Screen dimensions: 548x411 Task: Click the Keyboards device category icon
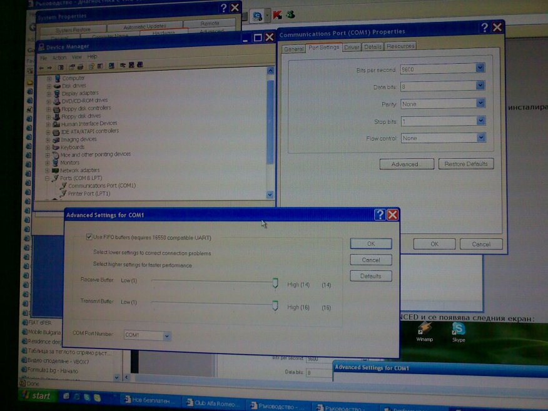coord(56,147)
